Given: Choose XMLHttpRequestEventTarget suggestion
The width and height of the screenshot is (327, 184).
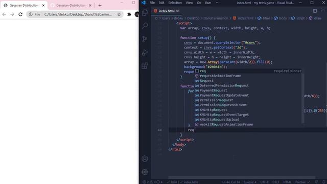Looking at the screenshot, I should 248,114.
